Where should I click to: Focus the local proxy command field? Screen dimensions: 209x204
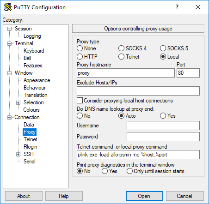pyautogui.click(x=138, y=155)
